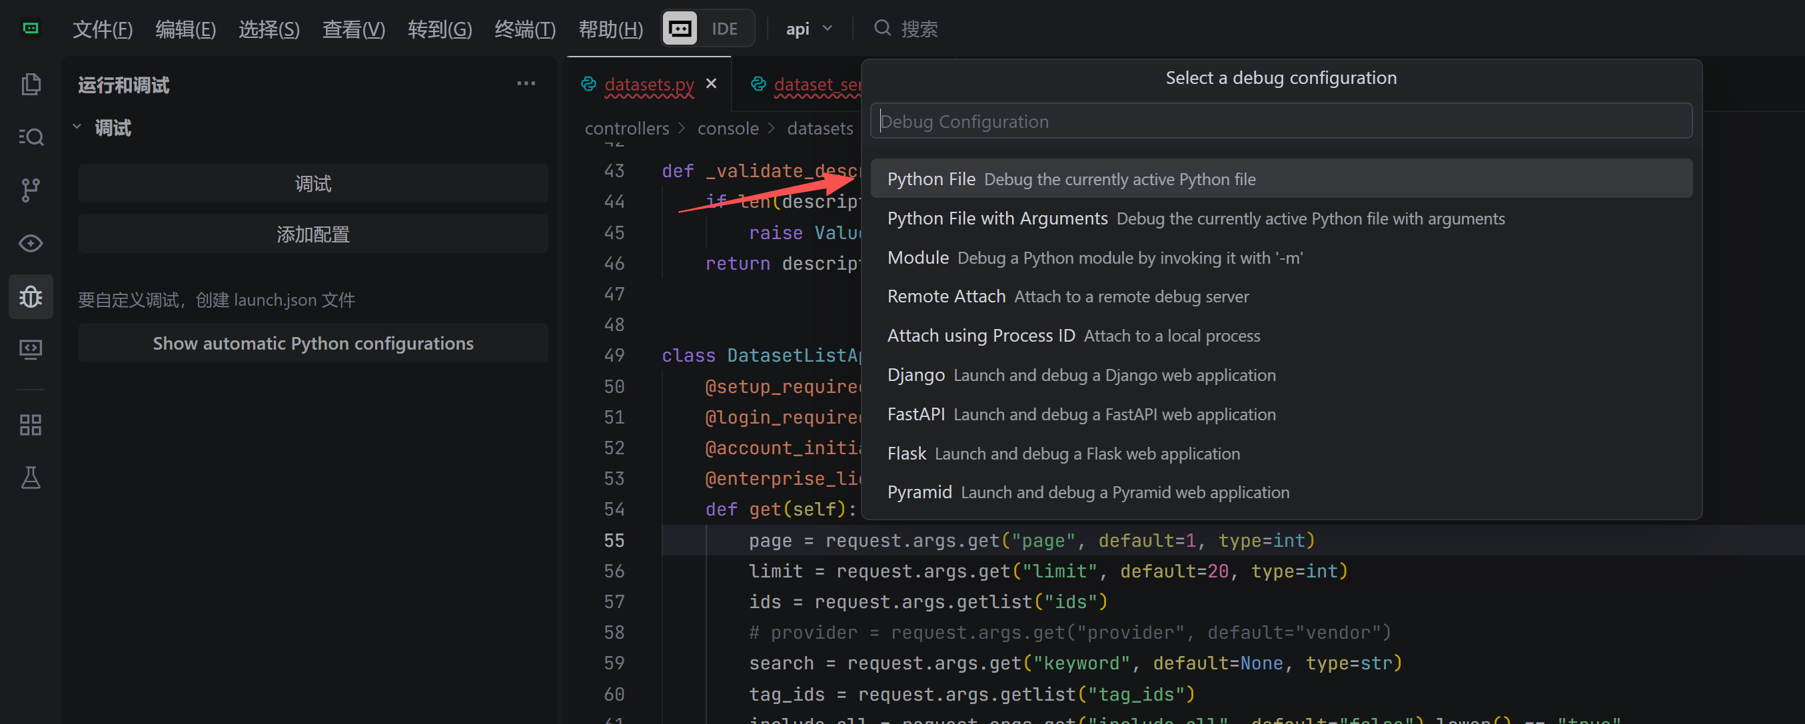Collapse the 调试 section chevron
This screenshot has width=1805, height=724.
[x=77, y=127]
